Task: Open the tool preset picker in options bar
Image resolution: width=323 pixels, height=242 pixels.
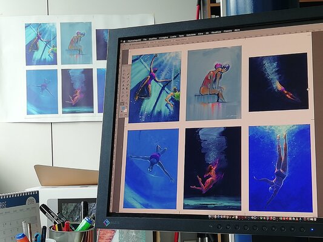Action: [x=124, y=45]
